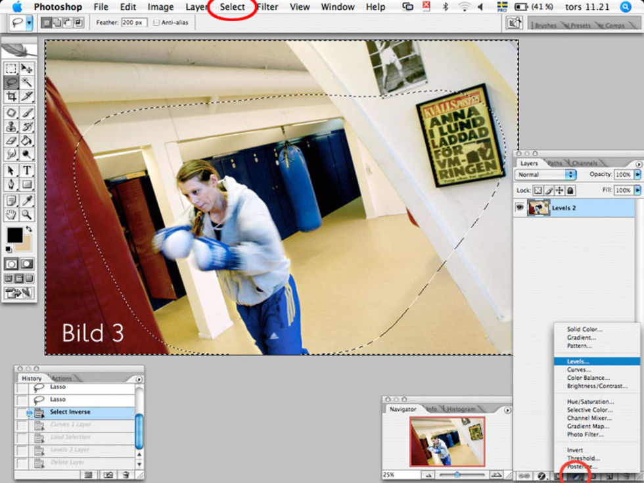This screenshot has height=483, width=644.
Task: Open the Lasso tool preset picker arrow
Action: (29, 23)
